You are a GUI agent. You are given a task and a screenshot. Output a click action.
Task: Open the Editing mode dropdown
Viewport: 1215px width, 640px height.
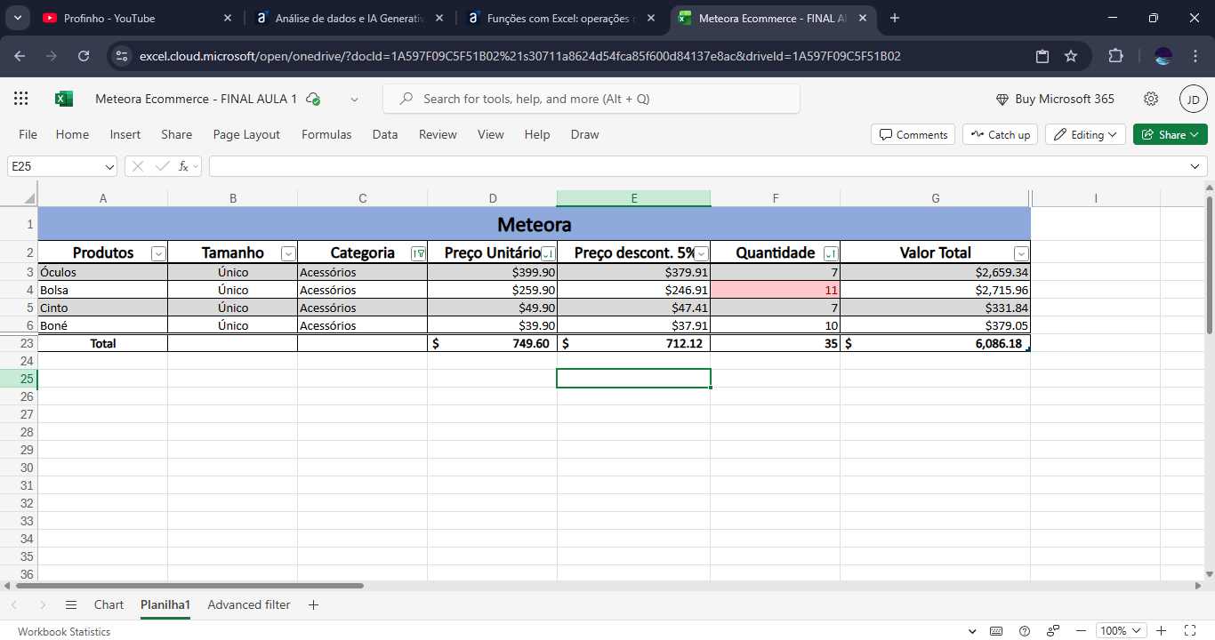click(x=1086, y=134)
